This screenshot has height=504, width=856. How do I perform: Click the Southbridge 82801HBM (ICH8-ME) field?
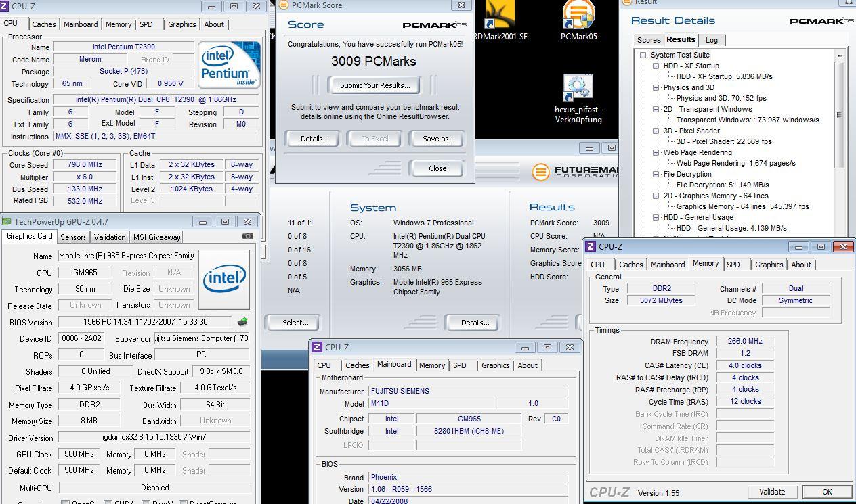tap(469, 431)
